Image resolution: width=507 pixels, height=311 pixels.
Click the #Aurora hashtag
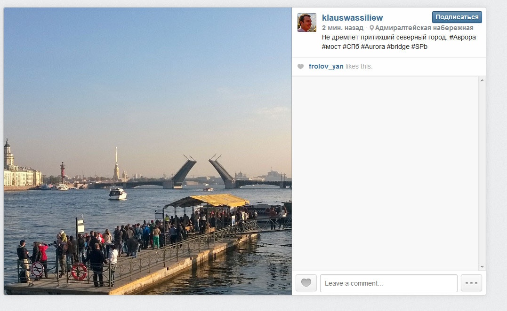click(373, 47)
